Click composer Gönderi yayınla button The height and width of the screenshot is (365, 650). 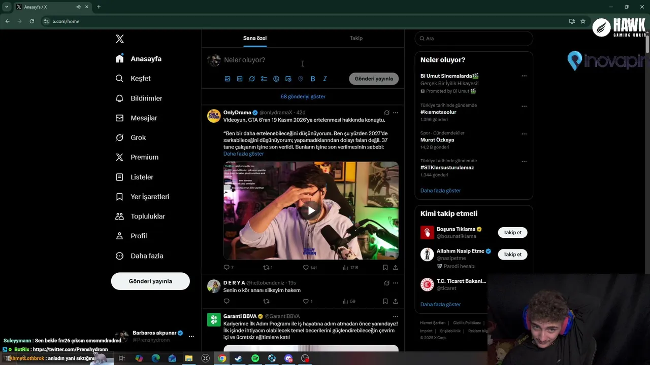coord(374,79)
